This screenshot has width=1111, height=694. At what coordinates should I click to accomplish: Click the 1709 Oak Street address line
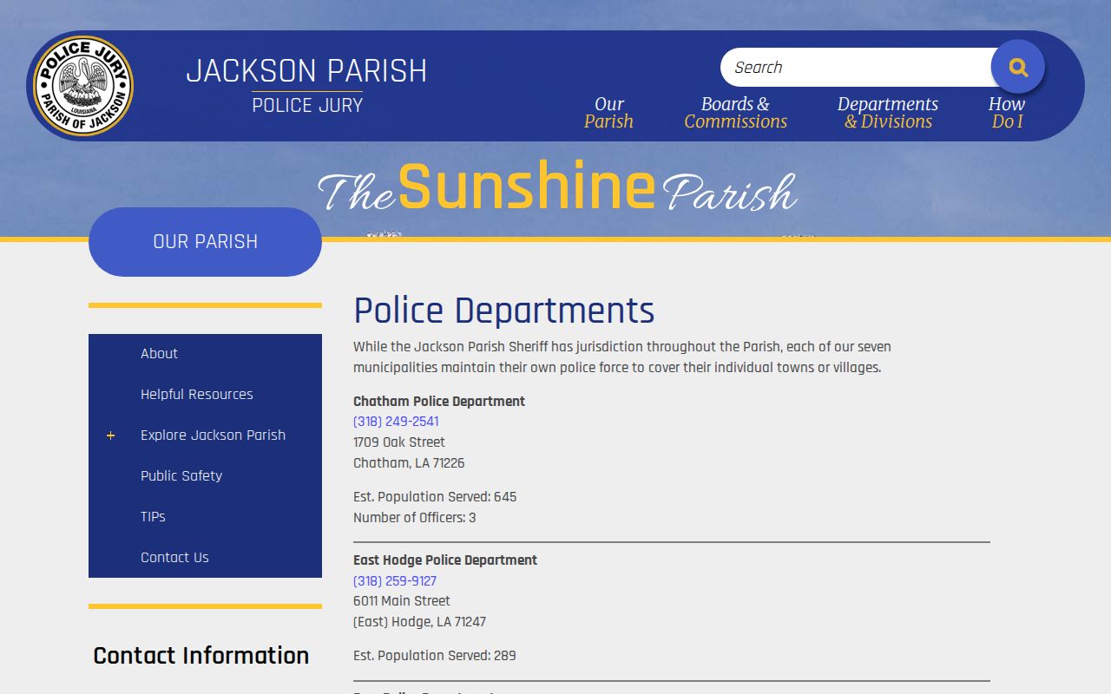(x=399, y=442)
